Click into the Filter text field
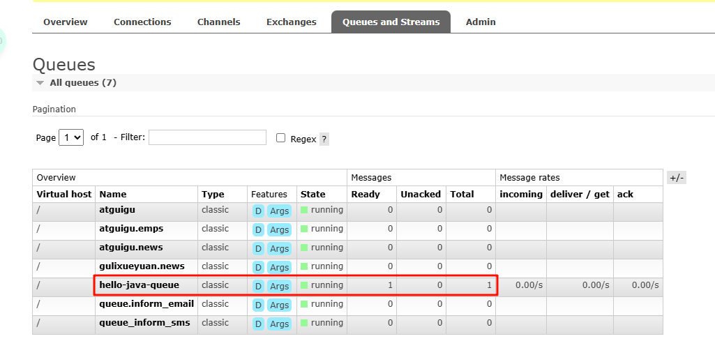Image resolution: width=715 pixels, height=341 pixels. [x=207, y=137]
